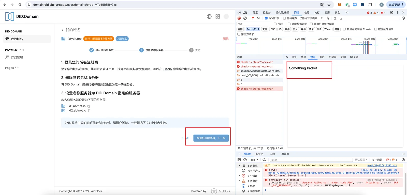Screen dimensions: 407x195
Task: Bookmark this page with the star icon
Action: pyautogui.click(x=329, y=5)
